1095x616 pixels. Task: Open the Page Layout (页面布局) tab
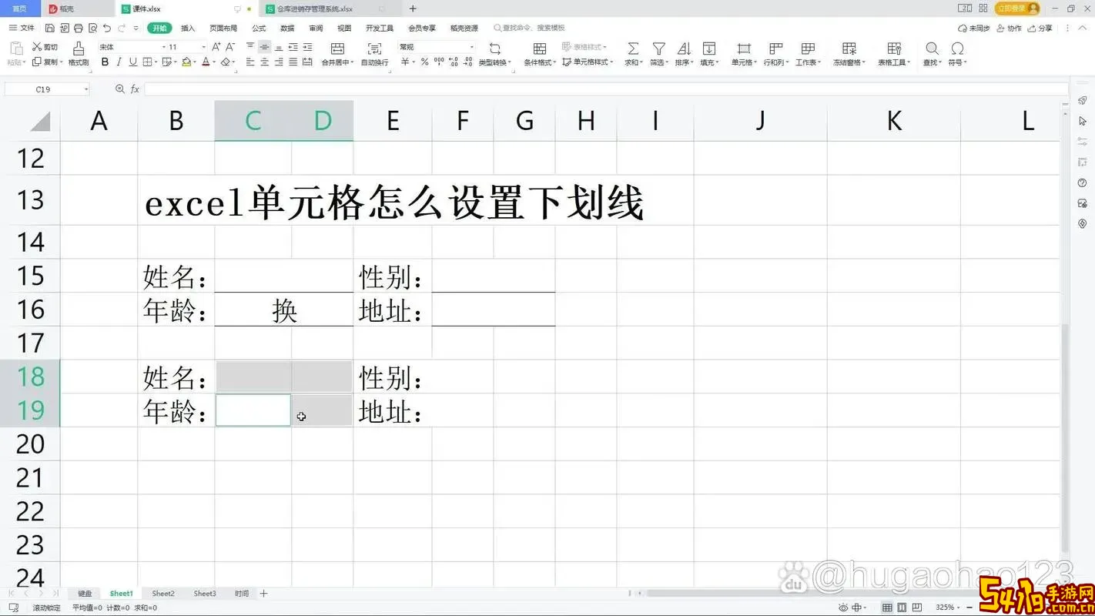coord(223,28)
